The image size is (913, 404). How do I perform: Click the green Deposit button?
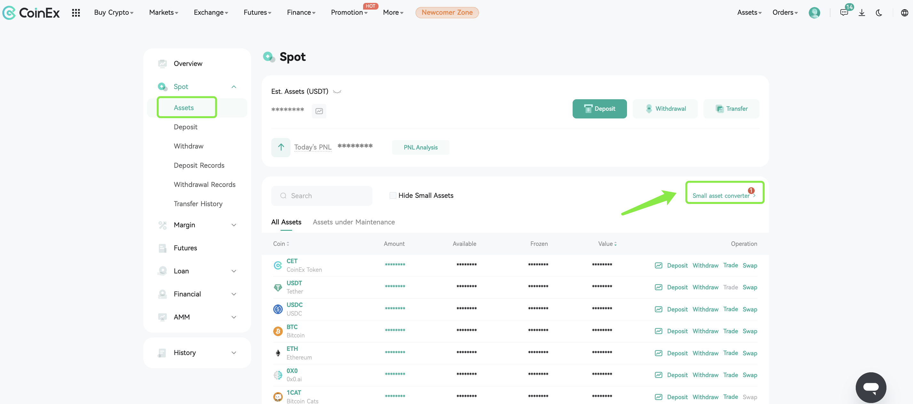[599, 109]
